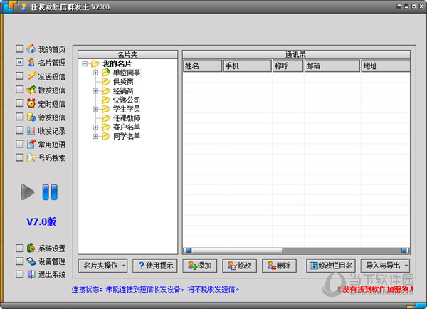Click the 地址 column header

click(386, 66)
